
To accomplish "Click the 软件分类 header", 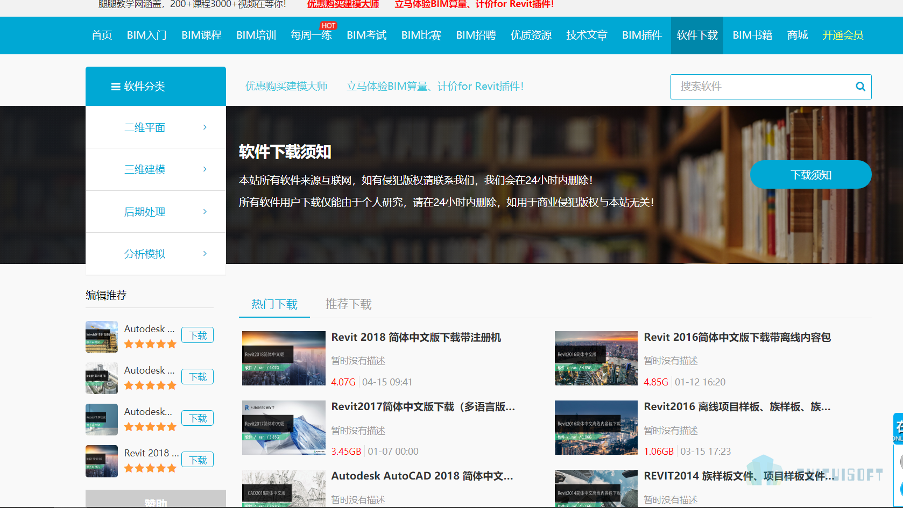I will coord(156,86).
